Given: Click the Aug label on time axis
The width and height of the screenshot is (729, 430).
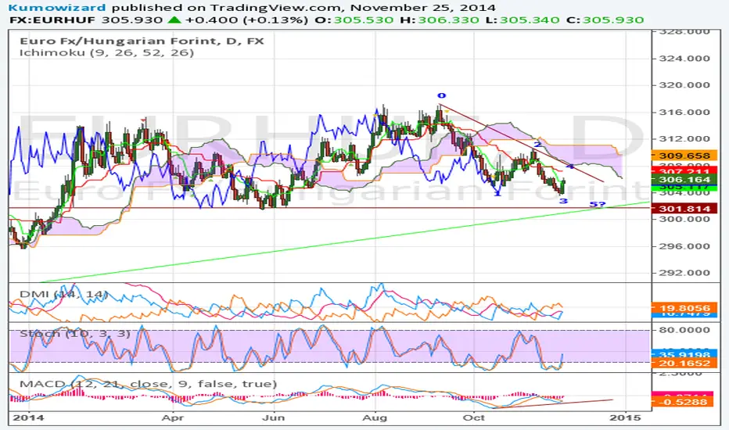Looking at the screenshot, I should [x=375, y=417].
